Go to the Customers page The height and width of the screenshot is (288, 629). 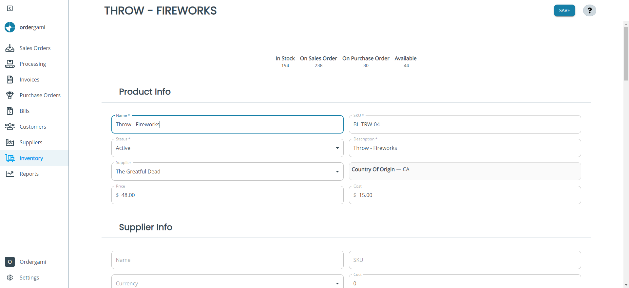pos(34,127)
